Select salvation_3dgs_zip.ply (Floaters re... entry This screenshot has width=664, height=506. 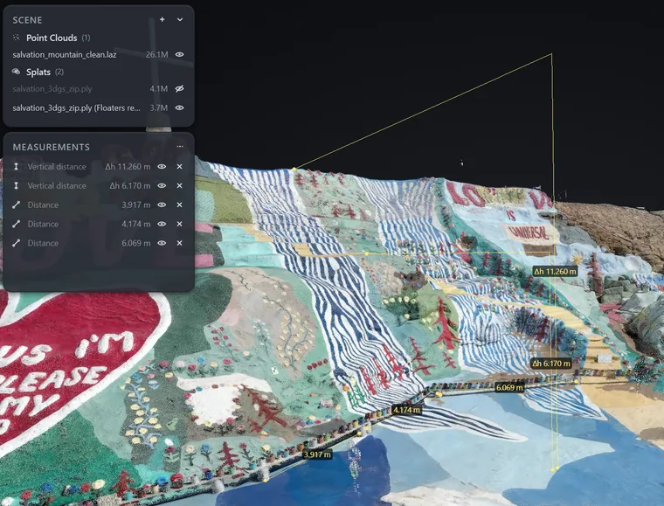coord(76,108)
